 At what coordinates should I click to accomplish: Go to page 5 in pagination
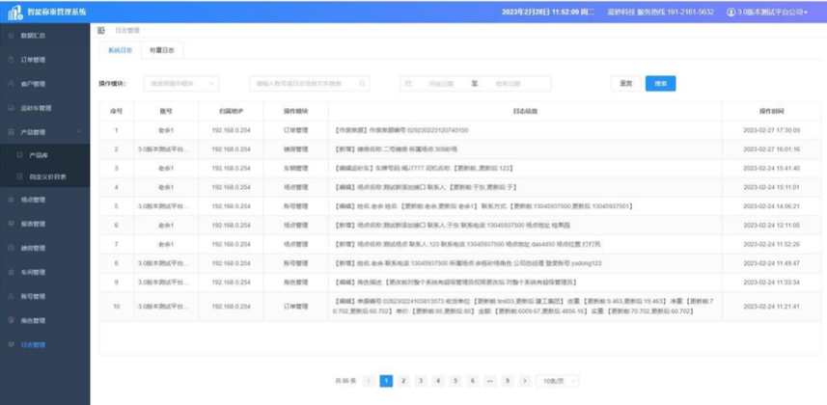[x=455, y=381]
